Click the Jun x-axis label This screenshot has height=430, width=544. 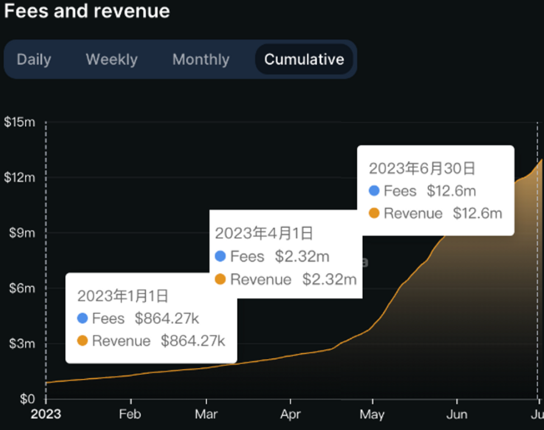457,415
